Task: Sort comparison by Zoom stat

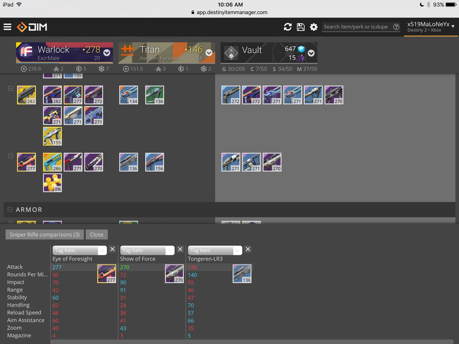Action: [15, 328]
